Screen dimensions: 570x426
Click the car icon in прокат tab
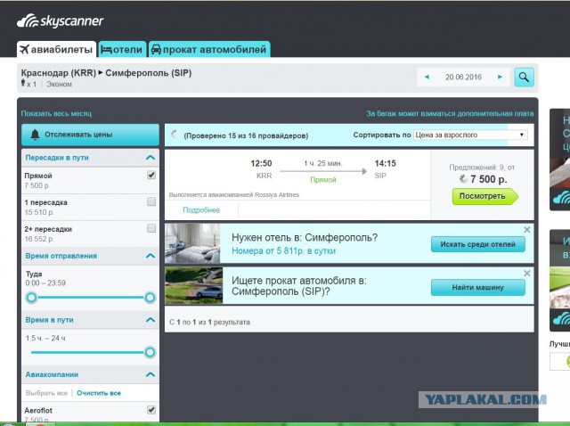pos(156,50)
